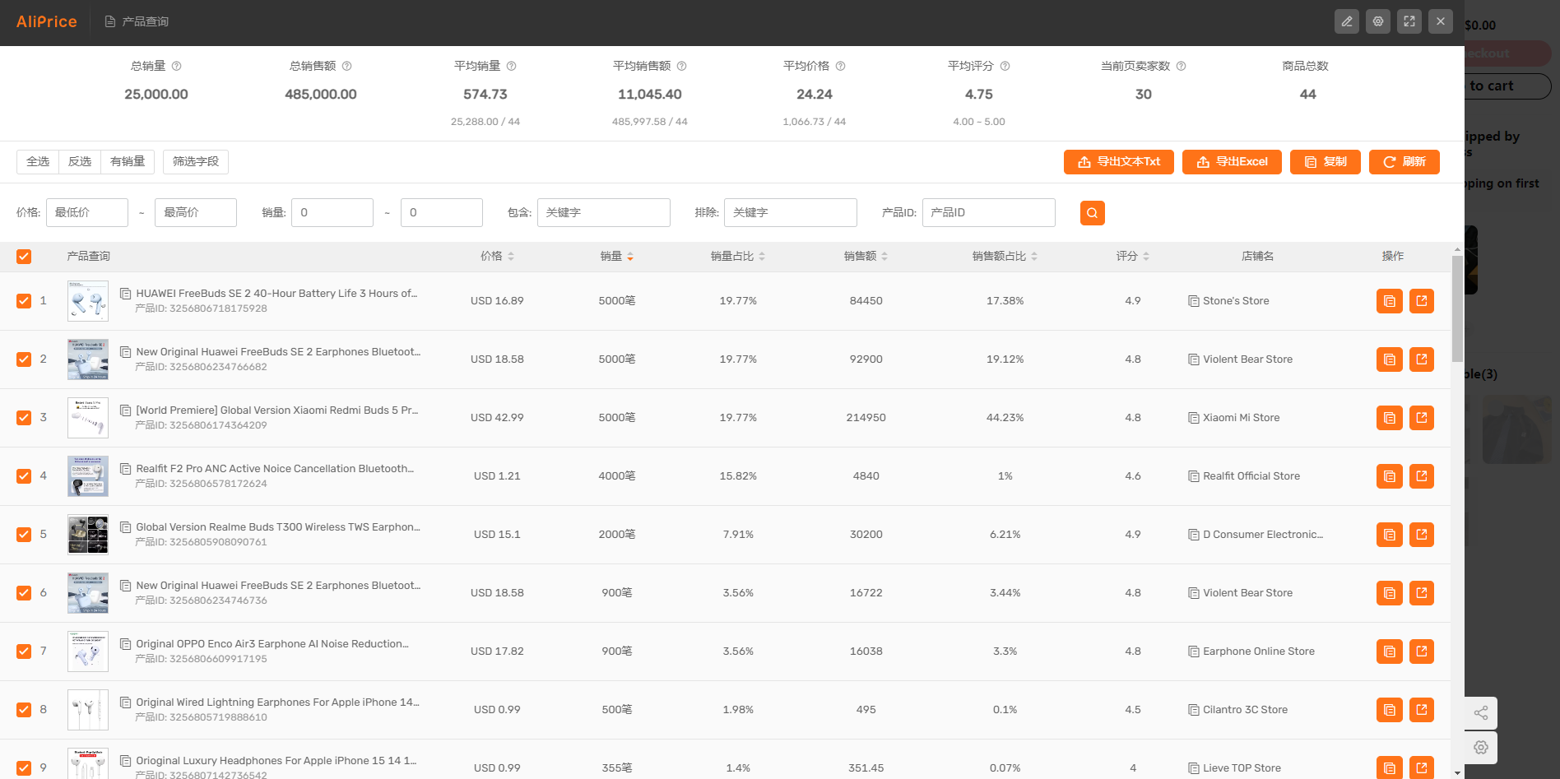Uncheck row 5 checkbox

point(24,535)
